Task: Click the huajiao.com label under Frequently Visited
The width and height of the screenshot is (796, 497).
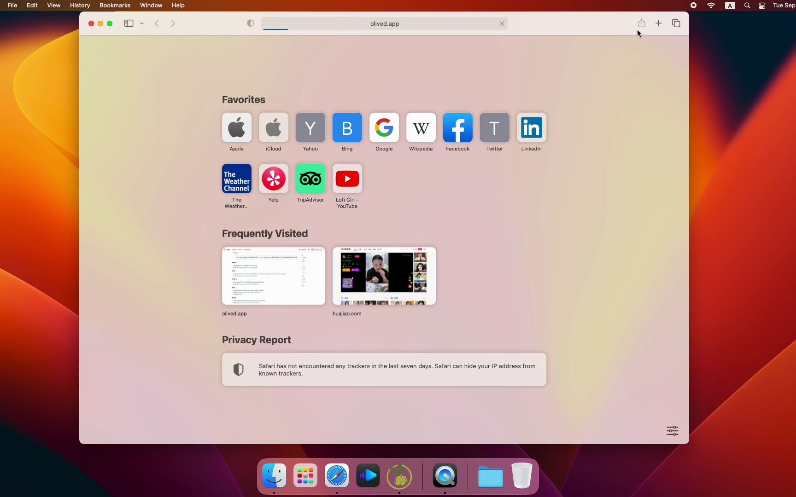Action: pos(347,313)
